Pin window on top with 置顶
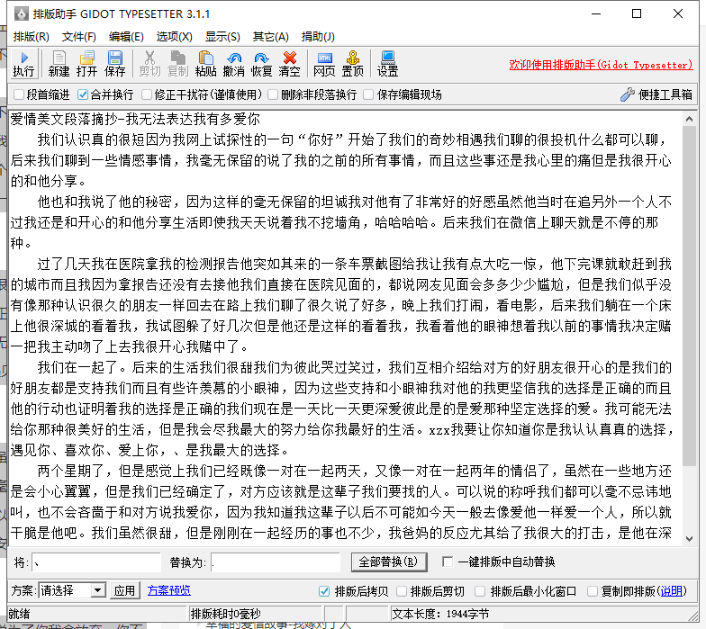The image size is (706, 629). [352, 64]
